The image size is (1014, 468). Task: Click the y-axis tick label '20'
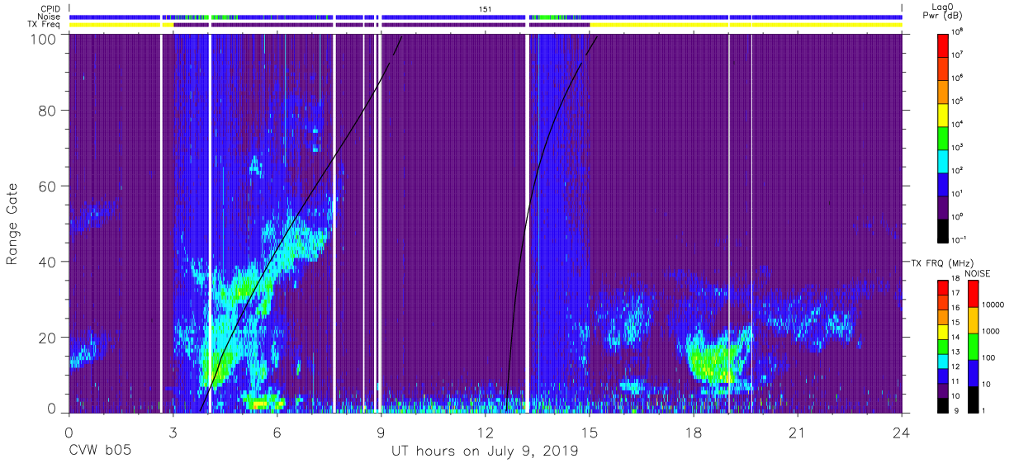47,337
